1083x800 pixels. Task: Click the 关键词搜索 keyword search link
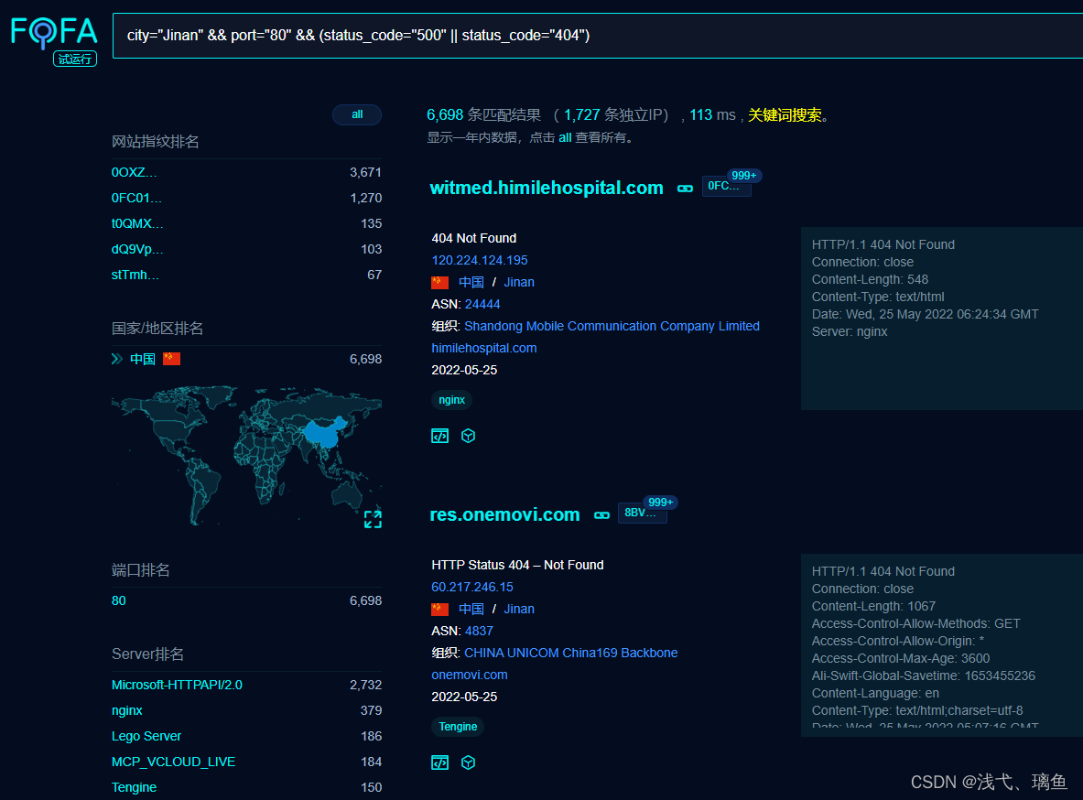pos(785,115)
